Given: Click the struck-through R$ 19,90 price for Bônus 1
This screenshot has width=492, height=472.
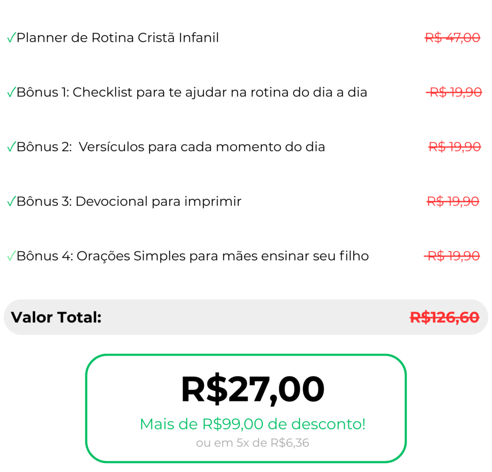Looking at the screenshot, I should [455, 92].
